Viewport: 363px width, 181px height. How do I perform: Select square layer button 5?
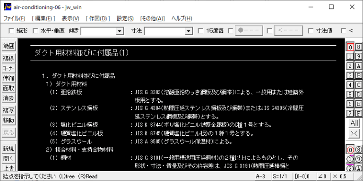pos(350,94)
